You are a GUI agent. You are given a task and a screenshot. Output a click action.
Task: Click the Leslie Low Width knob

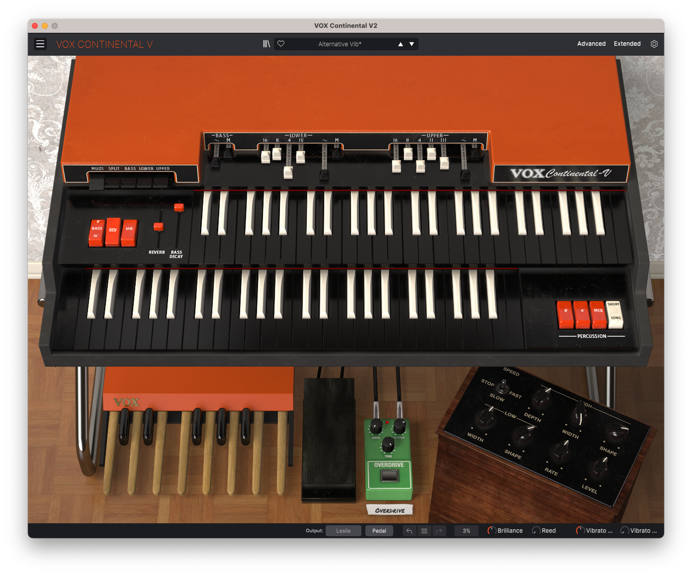485,417
